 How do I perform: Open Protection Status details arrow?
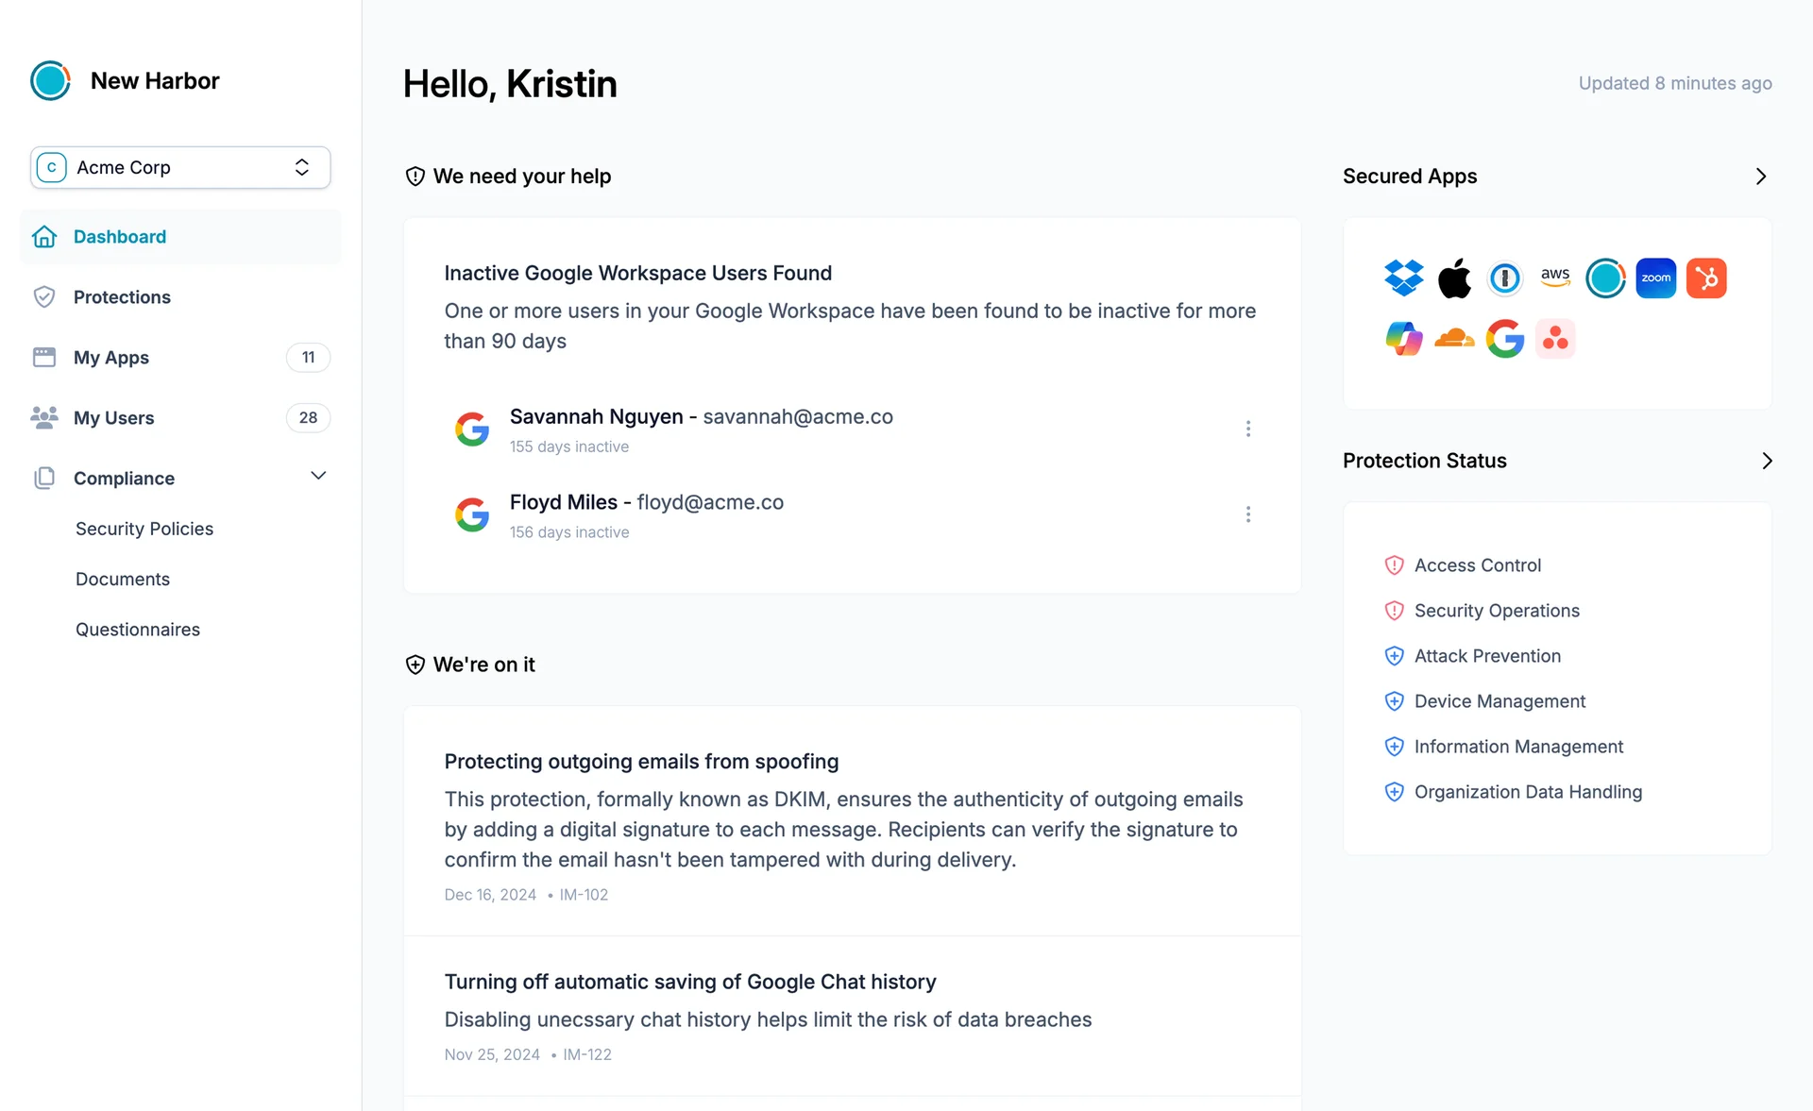(x=1767, y=461)
